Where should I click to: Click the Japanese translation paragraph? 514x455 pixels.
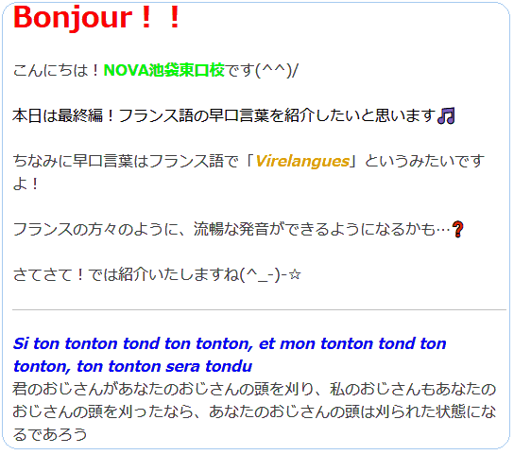click(254, 411)
